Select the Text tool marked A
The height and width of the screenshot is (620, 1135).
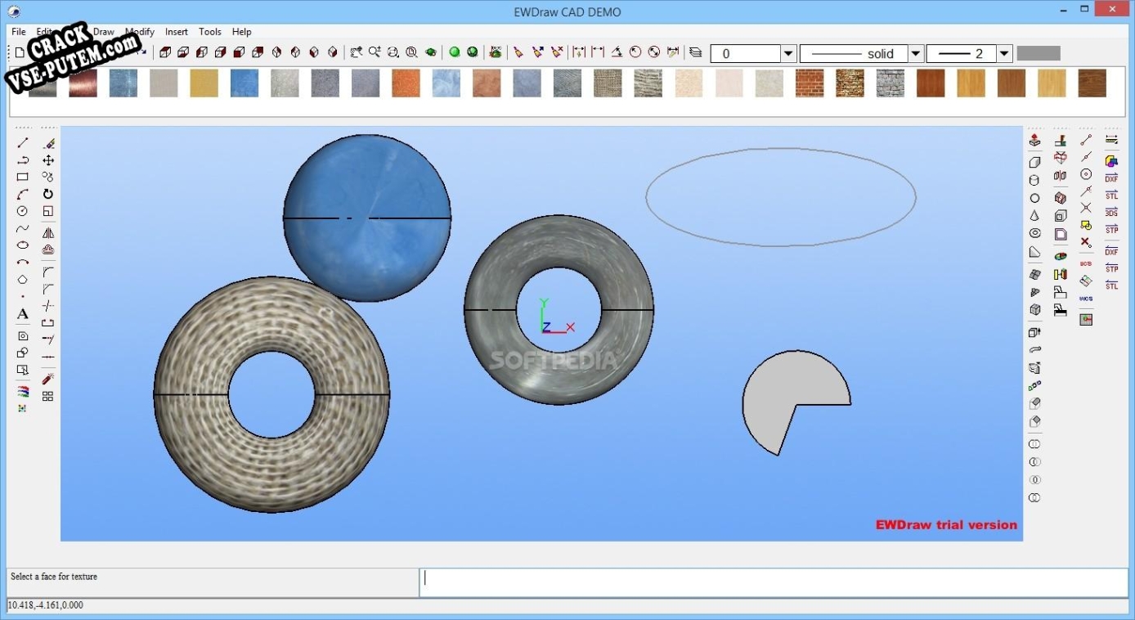click(23, 314)
